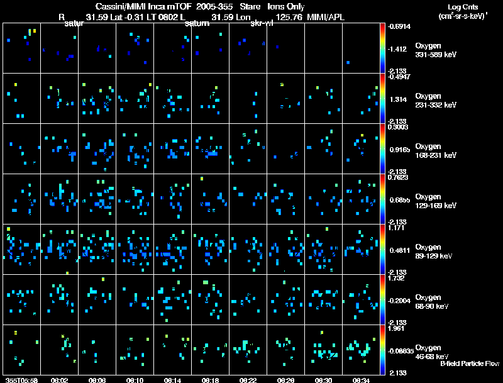The image size is (503, 383).
Task: Select the Oxygen 168-231 keV color scale
Action: (x=382, y=149)
